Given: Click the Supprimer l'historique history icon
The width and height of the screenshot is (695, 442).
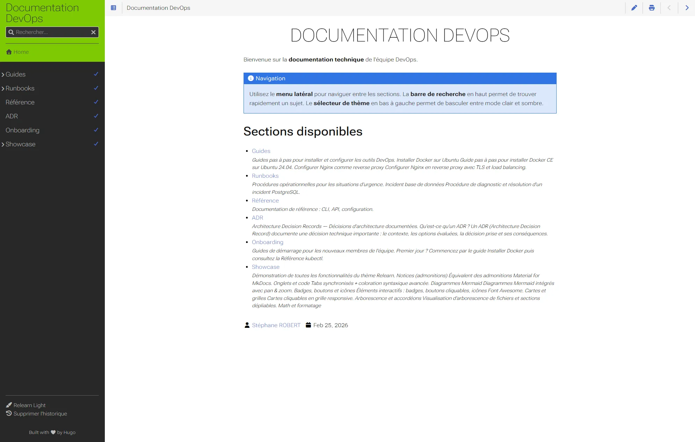Looking at the screenshot, I should [9, 413].
